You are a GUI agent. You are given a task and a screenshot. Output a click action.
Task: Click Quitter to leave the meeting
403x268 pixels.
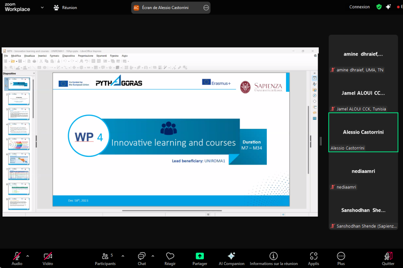click(388, 259)
